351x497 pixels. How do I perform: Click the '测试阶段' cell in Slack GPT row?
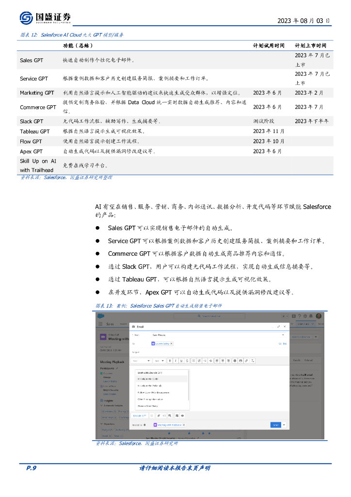[264, 121]
